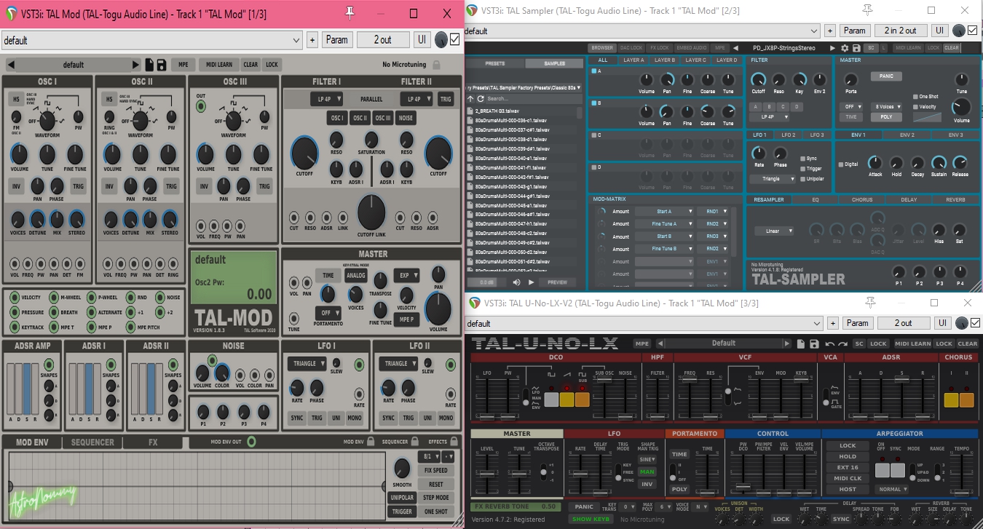Click SHOW KEYB button in TAL-U-NO-LX
The width and height of the screenshot is (983, 529).
(591, 519)
